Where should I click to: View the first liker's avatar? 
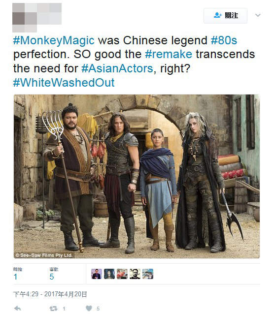97,274
